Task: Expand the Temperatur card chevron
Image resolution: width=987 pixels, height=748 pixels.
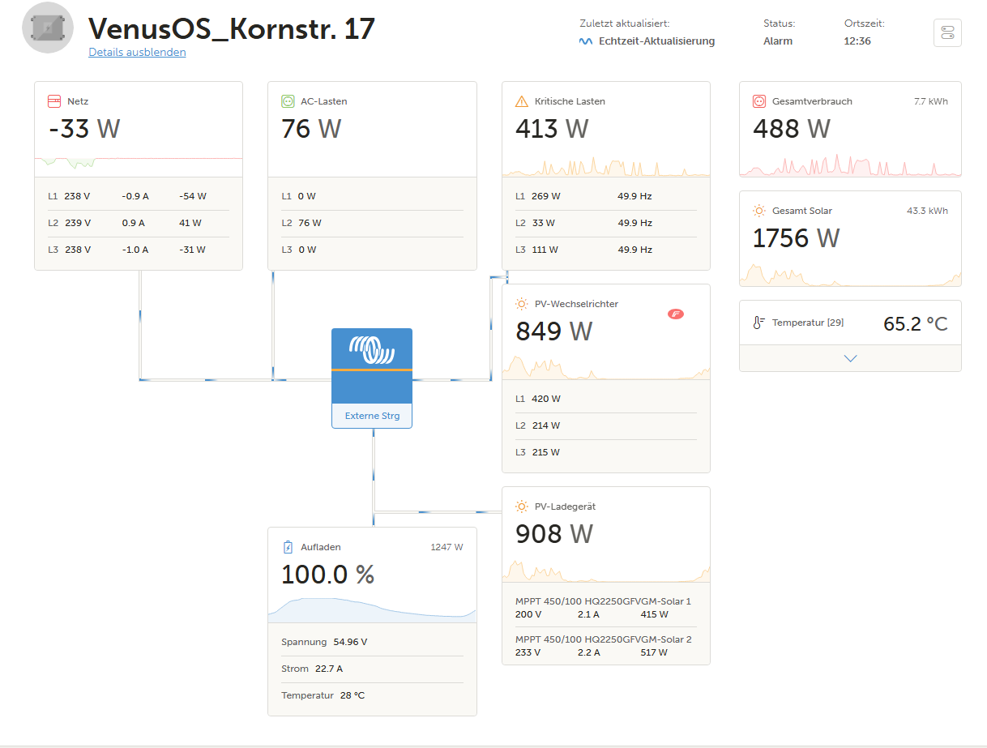Action: (850, 358)
